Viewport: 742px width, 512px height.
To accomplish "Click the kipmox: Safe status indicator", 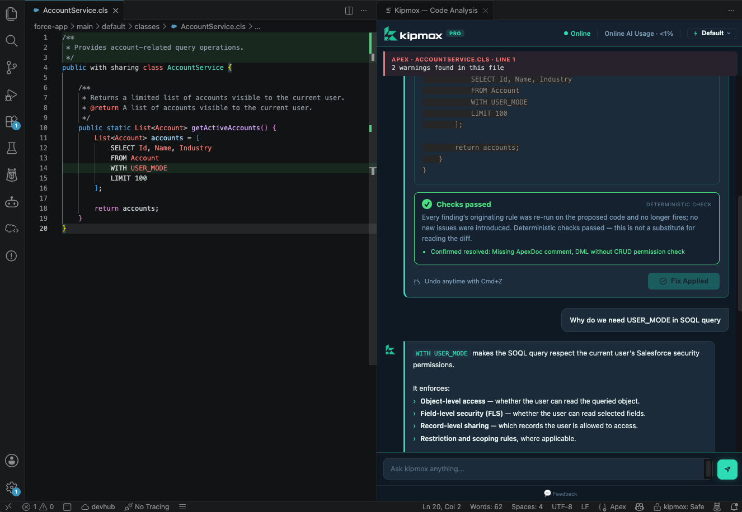I will click(x=679, y=507).
